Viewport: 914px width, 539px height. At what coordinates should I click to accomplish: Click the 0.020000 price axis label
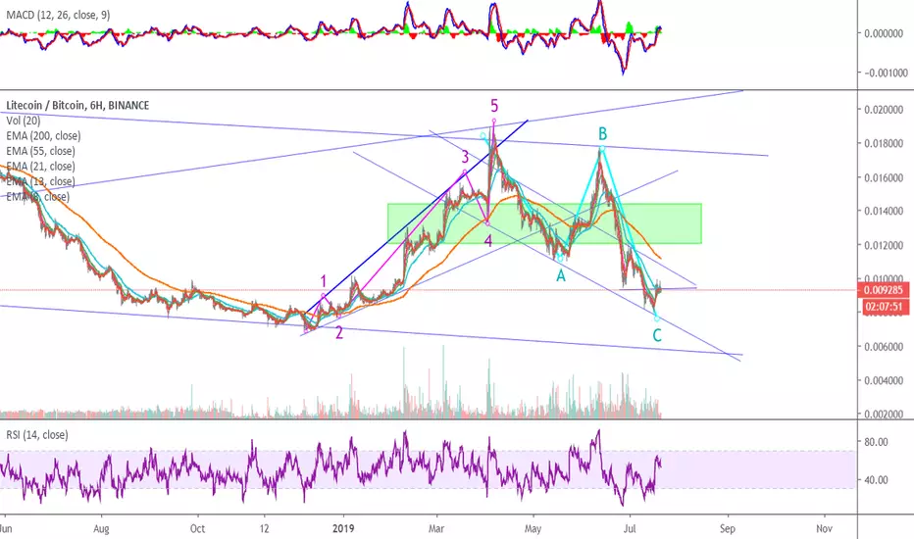(x=884, y=110)
